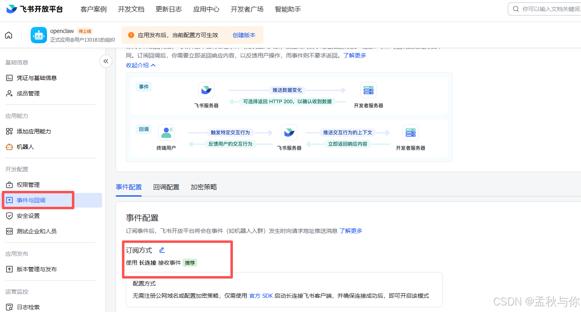Click the 飞书开放平台 logo icon

click(x=11, y=9)
